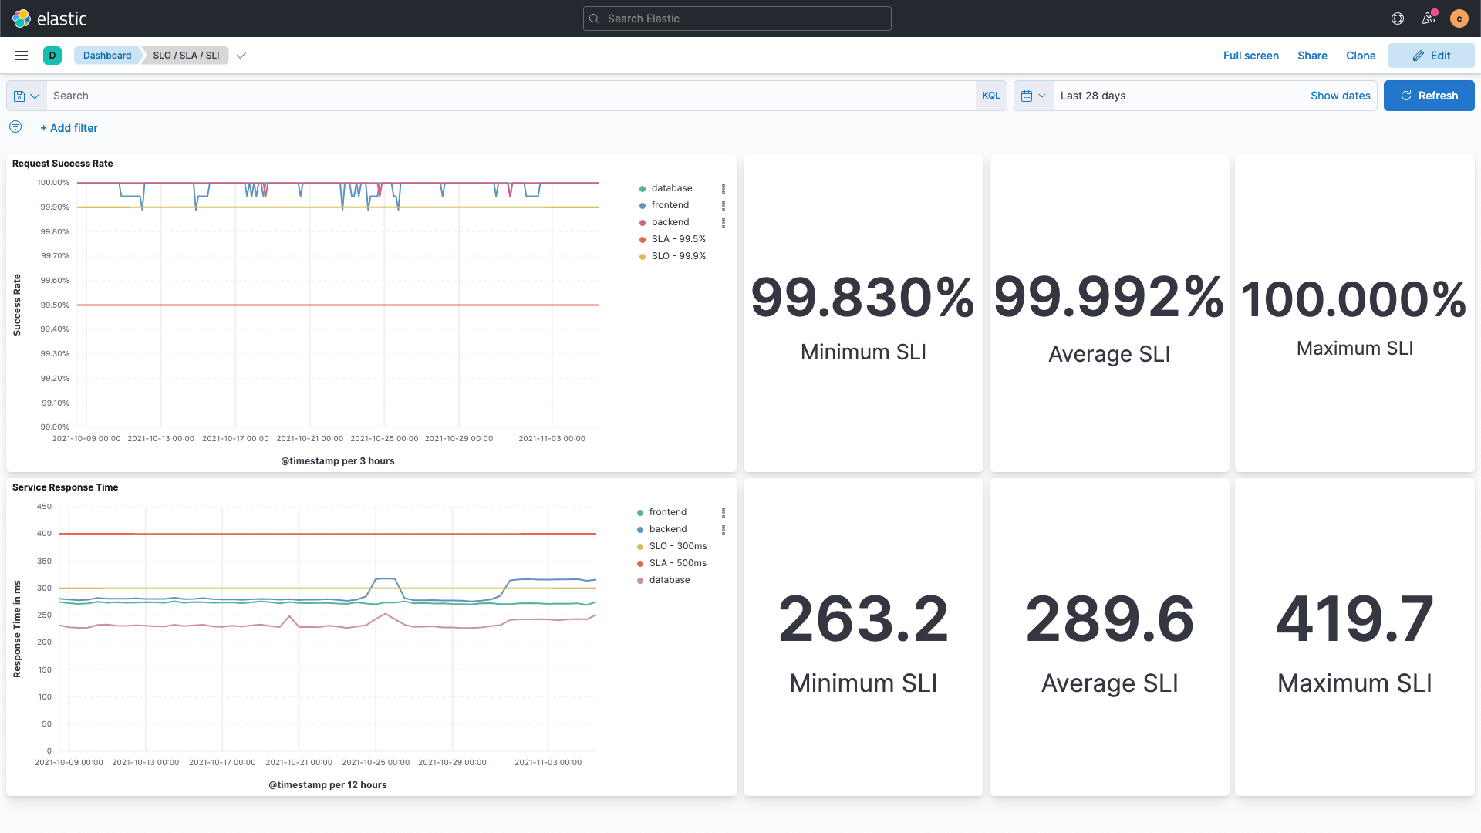Toggle the database series in Request Success Rate legend
Image resolution: width=1481 pixels, height=833 pixels.
pyautogui.click(x=671, y=188)
